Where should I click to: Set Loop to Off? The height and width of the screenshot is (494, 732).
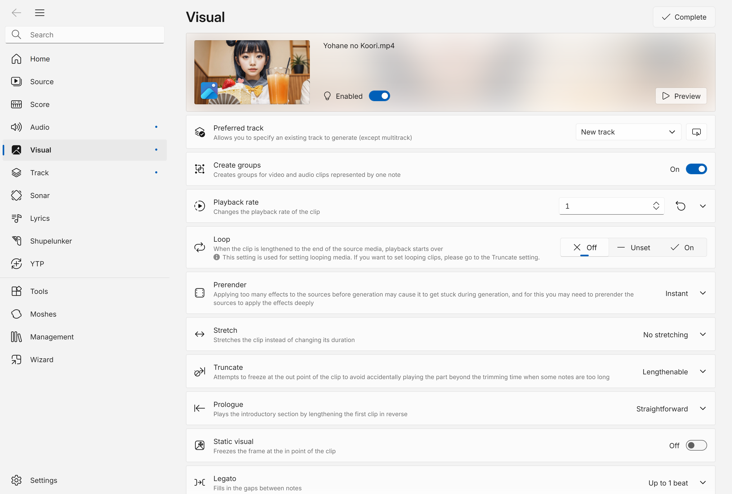[584, 248]
